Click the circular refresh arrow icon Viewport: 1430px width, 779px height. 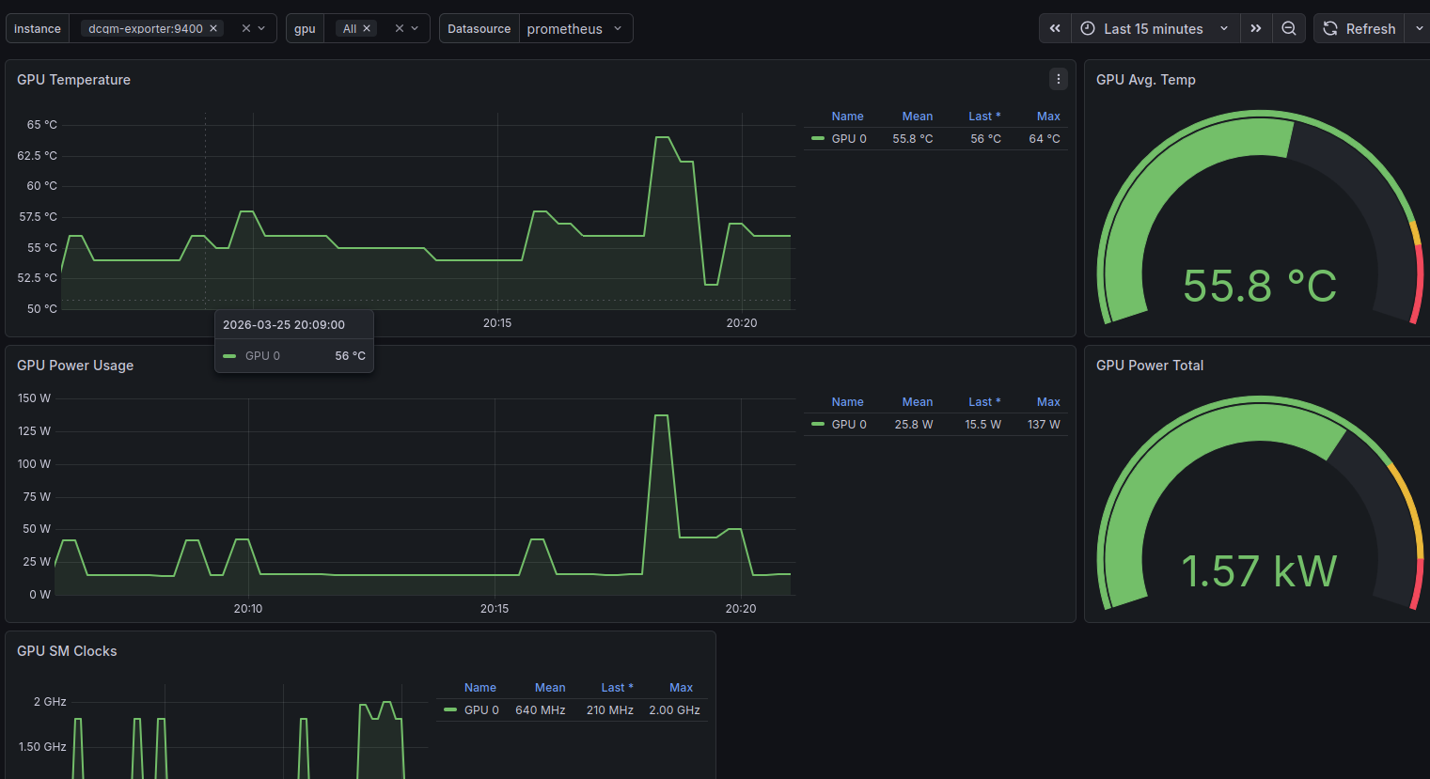pos(1329,28)
